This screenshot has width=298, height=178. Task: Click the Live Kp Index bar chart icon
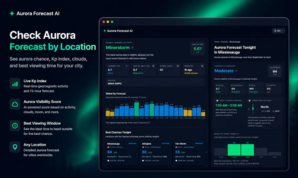(15, 84)
